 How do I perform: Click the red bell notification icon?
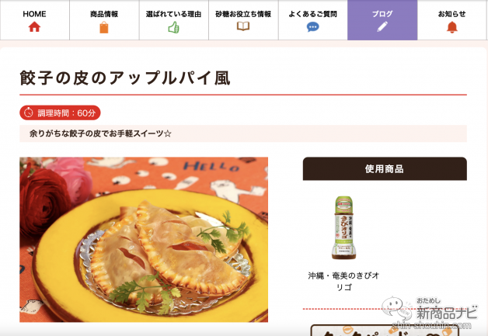(452, 27)
